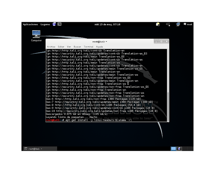
Task: Open the Editar menu in terminal
Action: pos(61,47)
